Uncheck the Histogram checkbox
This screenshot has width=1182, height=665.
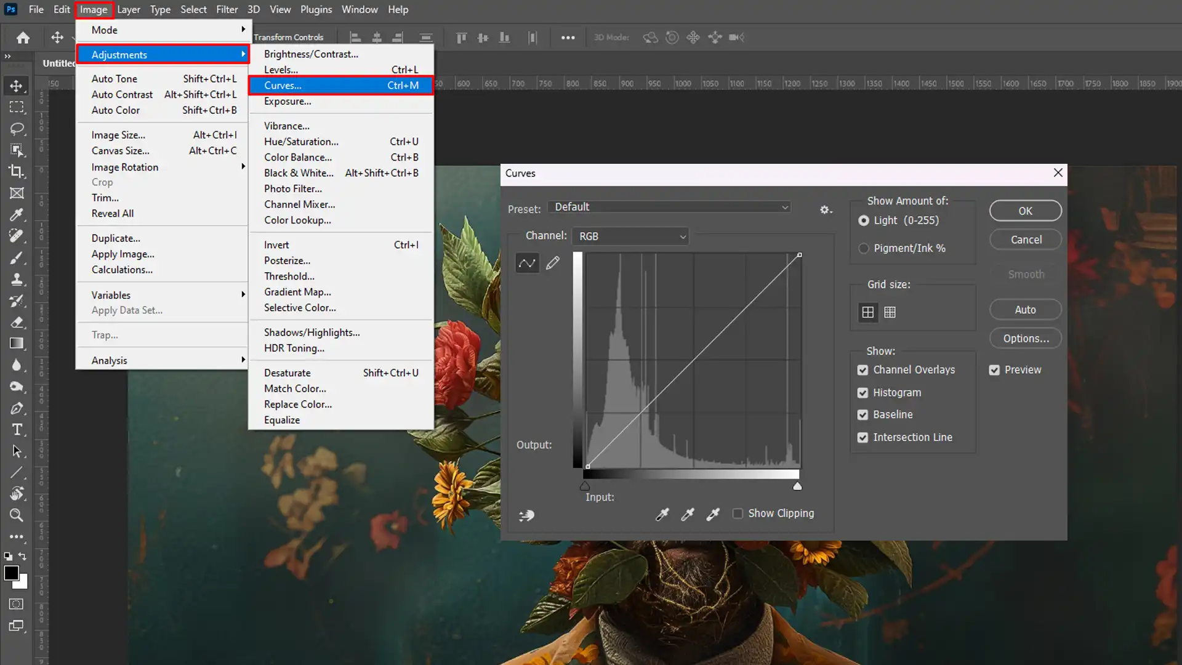[862, 393]
